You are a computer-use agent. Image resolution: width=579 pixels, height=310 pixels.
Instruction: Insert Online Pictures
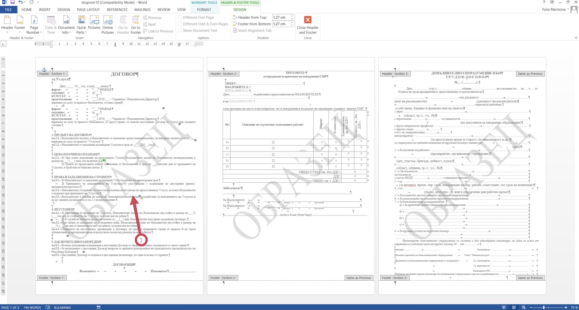(x=108, y=25)
